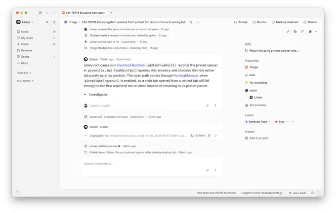
Task: Click the Low priority bars icon
Action: click(x=247, y=75)
